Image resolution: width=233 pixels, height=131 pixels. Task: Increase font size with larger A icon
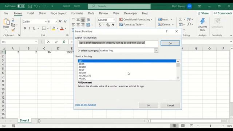(60, 21)
